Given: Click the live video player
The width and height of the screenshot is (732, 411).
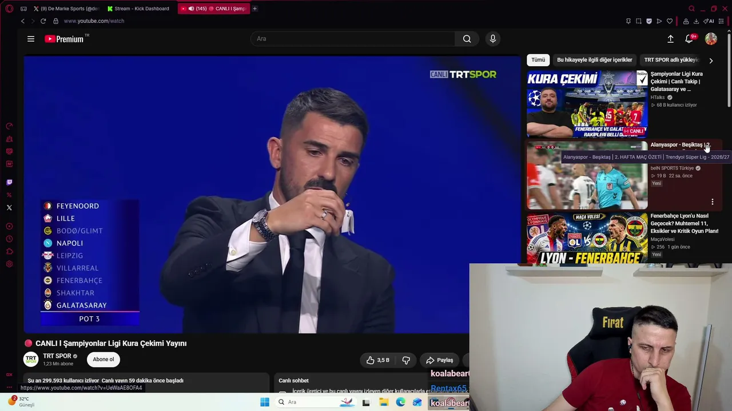Looking at the screenshot, I should coord(272,194).
